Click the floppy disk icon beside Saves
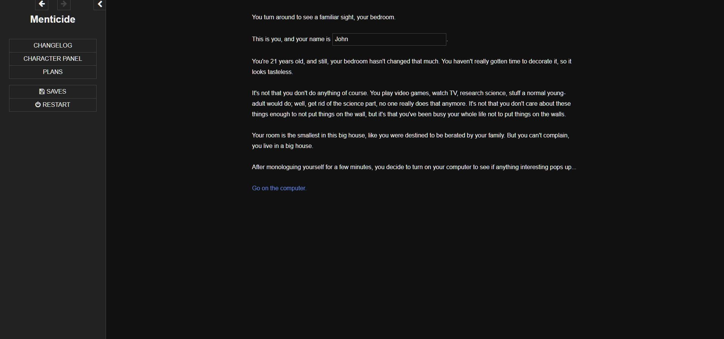 pyautogui.click(x=42, y=92)
